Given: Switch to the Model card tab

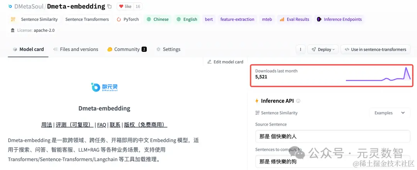Looking at the screenshot, I should 28,49.
